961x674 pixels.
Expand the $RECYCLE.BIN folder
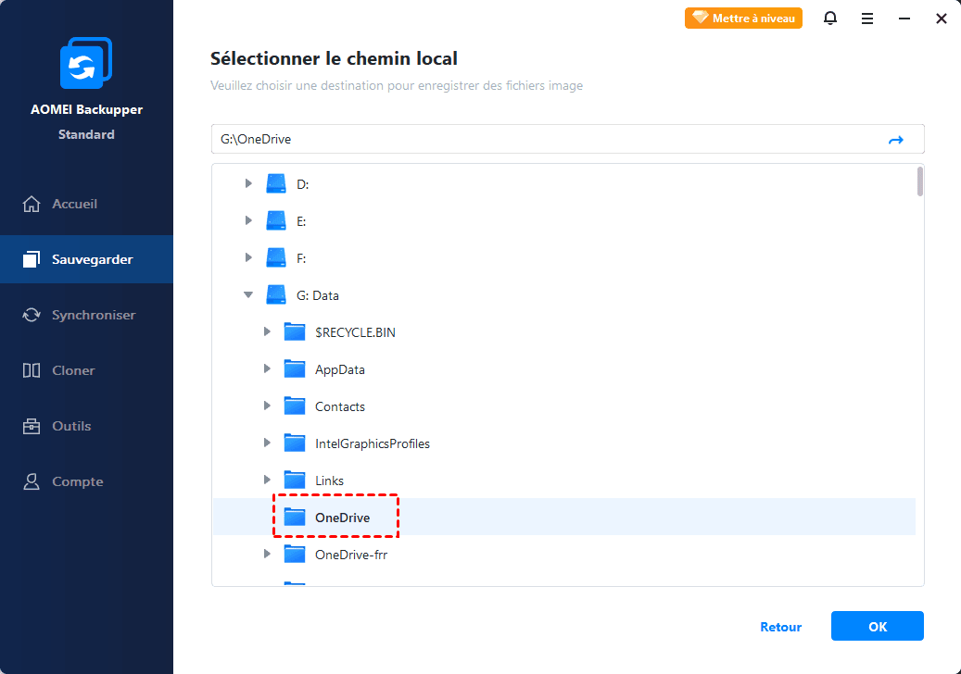(x=267, y=332)
